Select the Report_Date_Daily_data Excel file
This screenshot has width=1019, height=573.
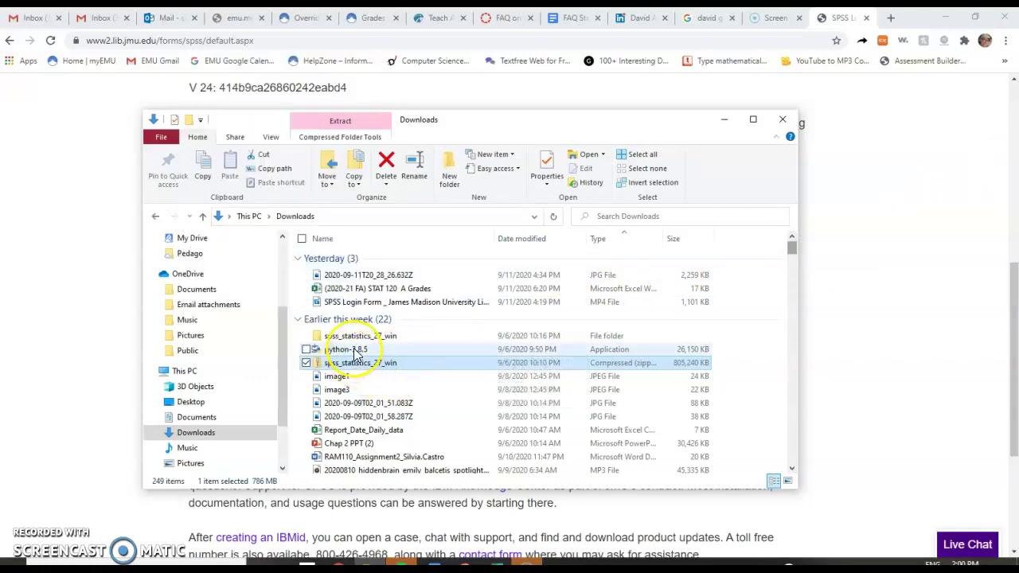[x=363, y=430]
